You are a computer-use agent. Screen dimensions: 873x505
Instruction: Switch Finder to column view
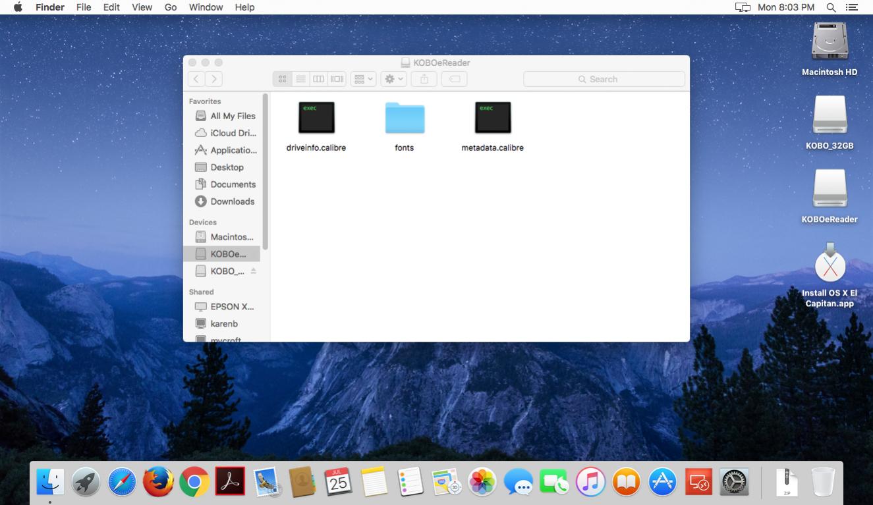319,79
